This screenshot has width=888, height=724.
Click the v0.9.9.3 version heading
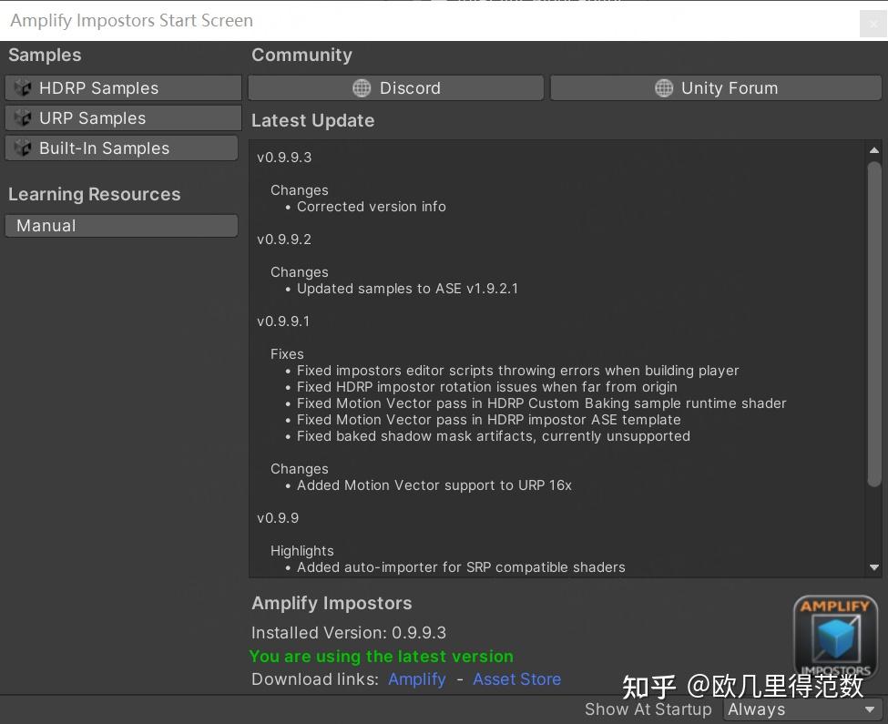tap(284, 158)
